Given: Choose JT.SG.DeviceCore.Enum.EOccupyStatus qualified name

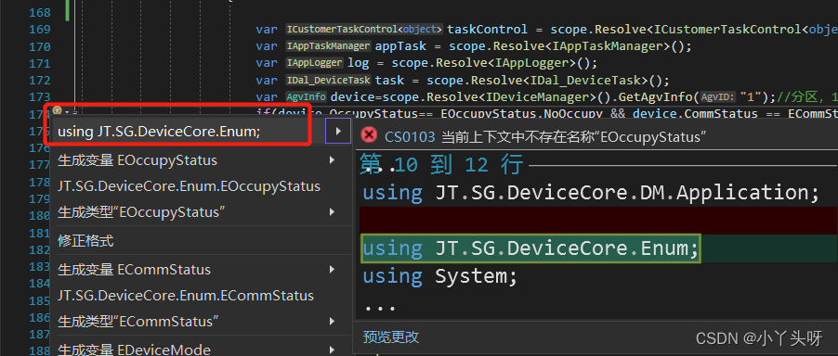Looking at the screenshot, I should click(x=190, y=186).
